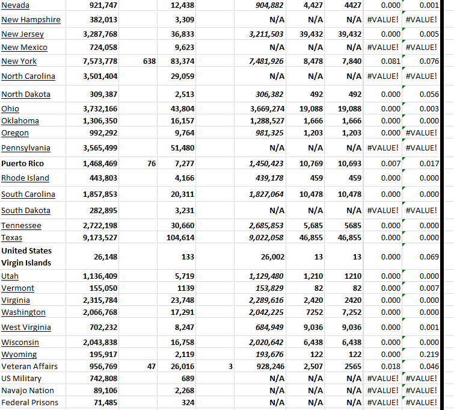454x410 pixels.
Task: Click the Rhode Island link
Action: 25,178
